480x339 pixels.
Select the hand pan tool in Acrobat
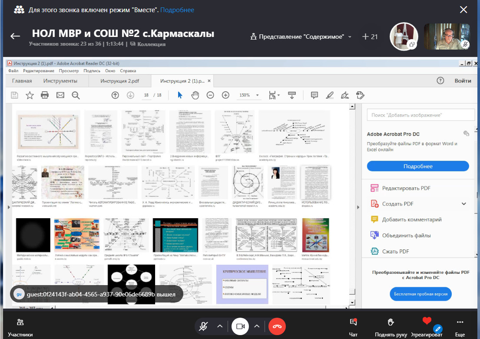[195, 95]
